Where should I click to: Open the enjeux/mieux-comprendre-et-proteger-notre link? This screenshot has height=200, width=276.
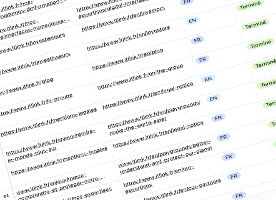coord(61,187)
